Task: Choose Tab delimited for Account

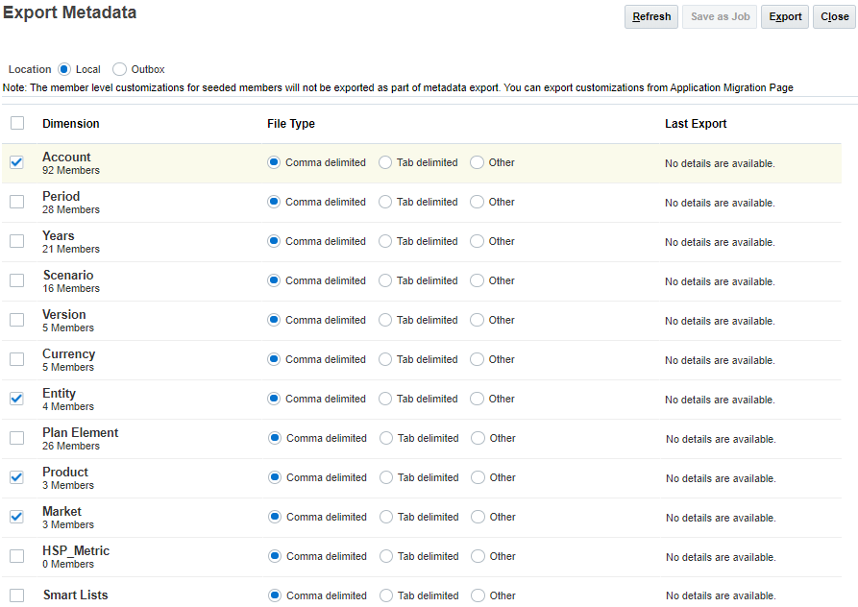Action: [385, 162]
